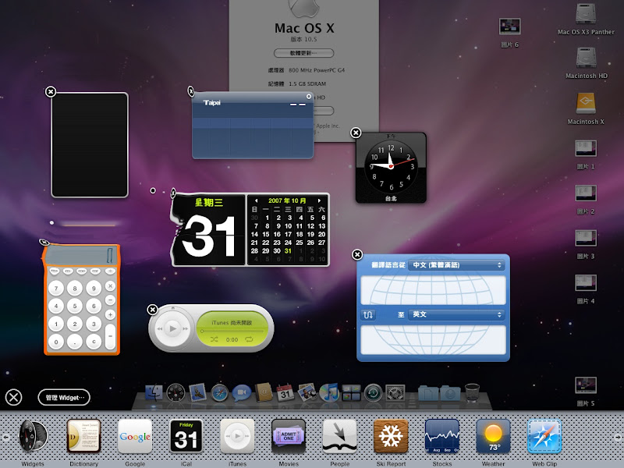Open Preview from the Dock
The image size is (624, 468).
coord(307,393)
